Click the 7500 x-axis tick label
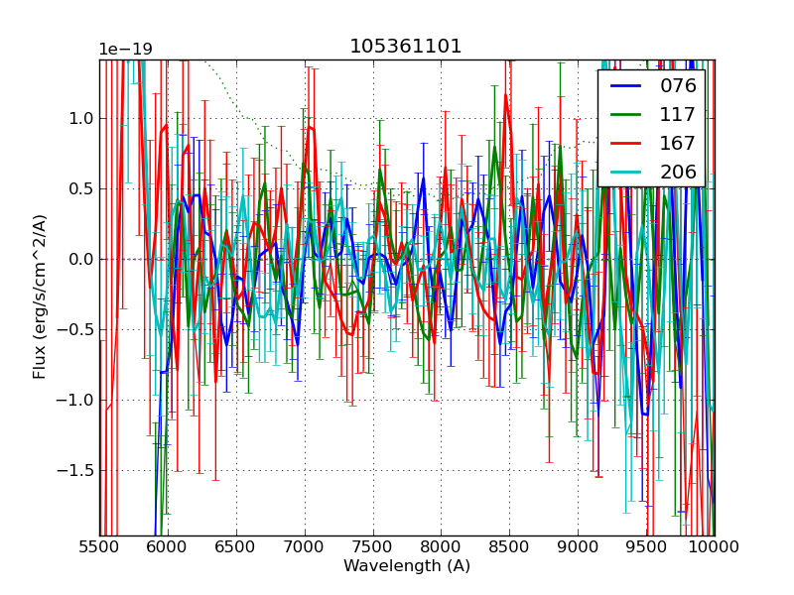Image resolution: width=794 pixels, height=595 pixels. [373, 546]
